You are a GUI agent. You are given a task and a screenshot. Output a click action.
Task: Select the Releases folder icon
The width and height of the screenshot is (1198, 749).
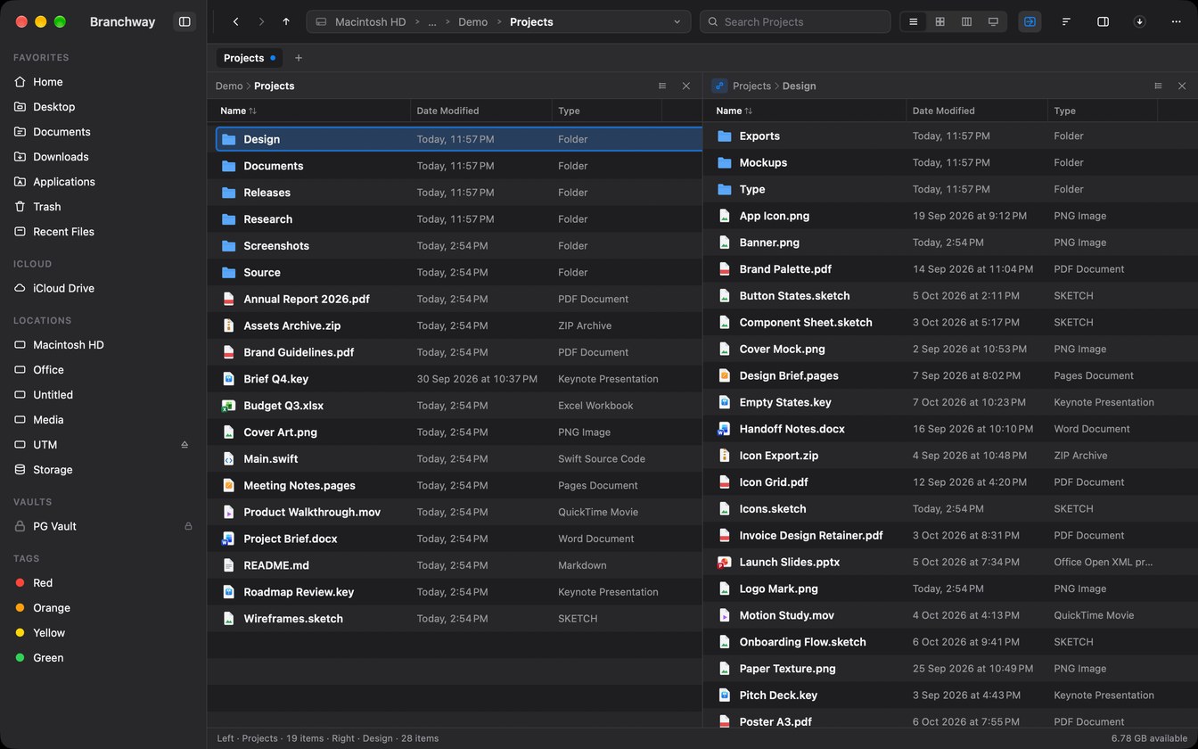[x=228, y=193]
